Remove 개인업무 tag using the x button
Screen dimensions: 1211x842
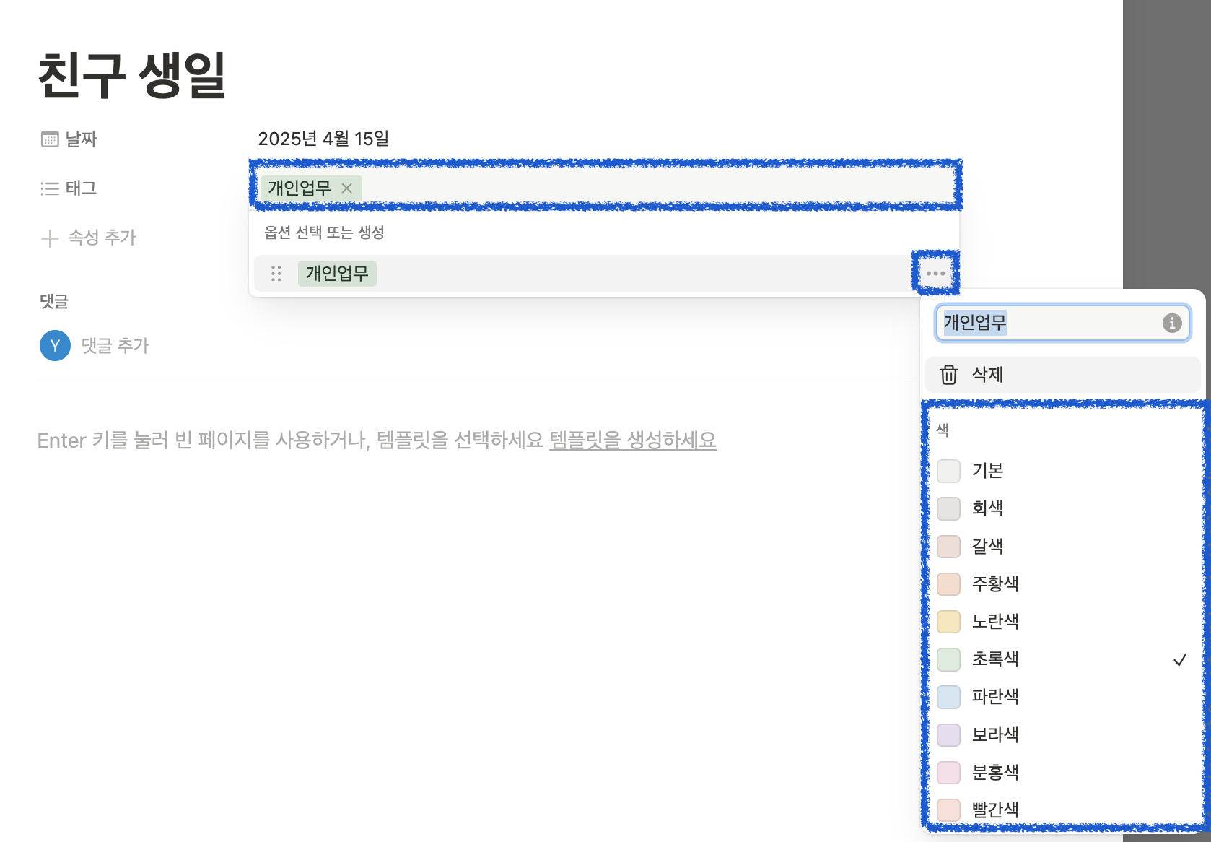click(347, 188)
